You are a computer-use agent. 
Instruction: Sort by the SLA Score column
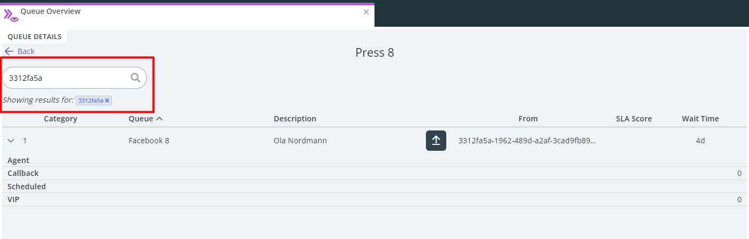(x=634, y=119)
